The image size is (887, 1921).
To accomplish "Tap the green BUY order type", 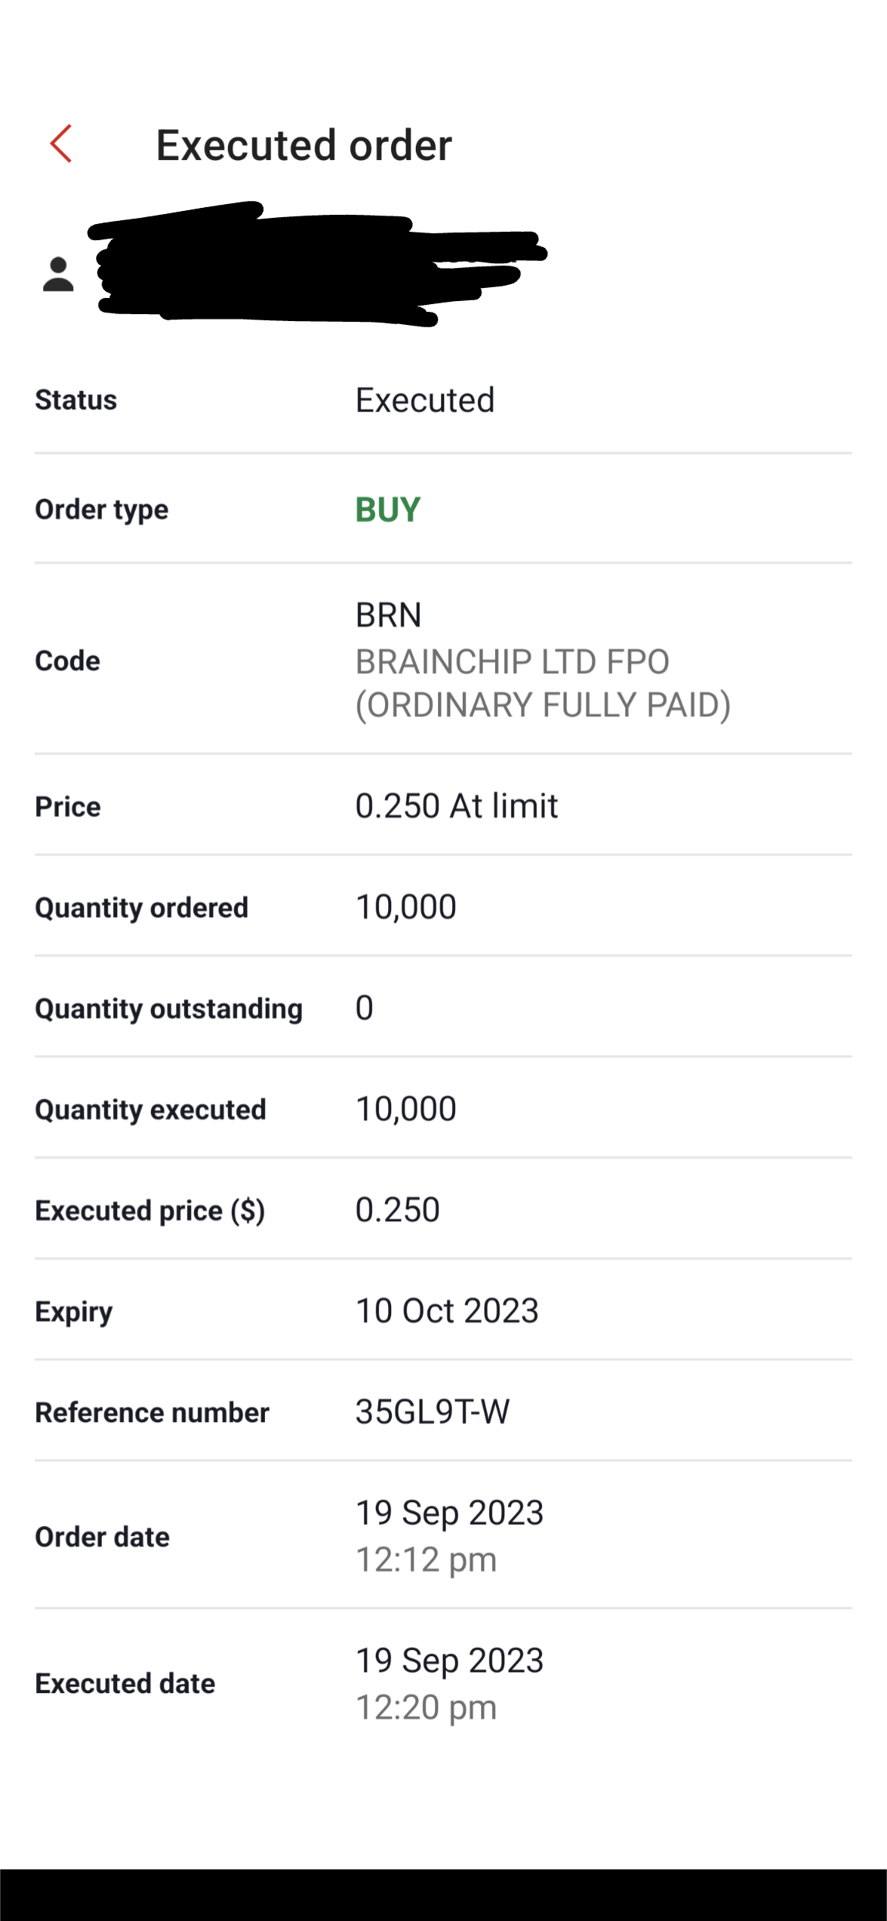I will click(387, 510).
